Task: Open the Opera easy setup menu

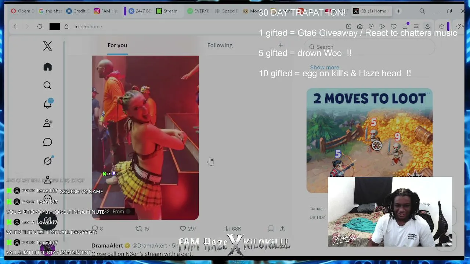Action: [x=416, y=26]
